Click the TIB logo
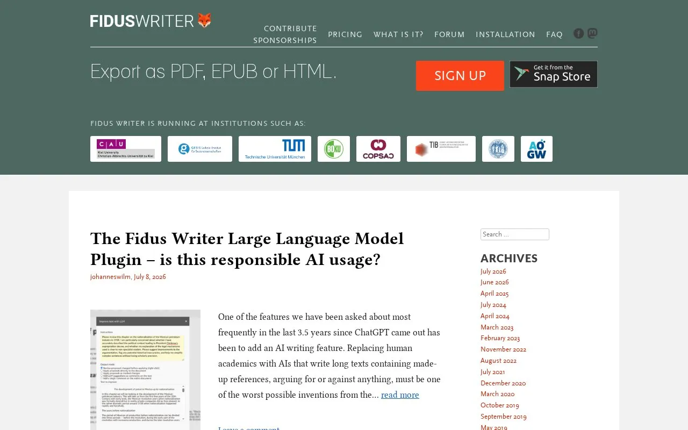The height and width of the screenshot is (430, 688). [x=441, y=149]
